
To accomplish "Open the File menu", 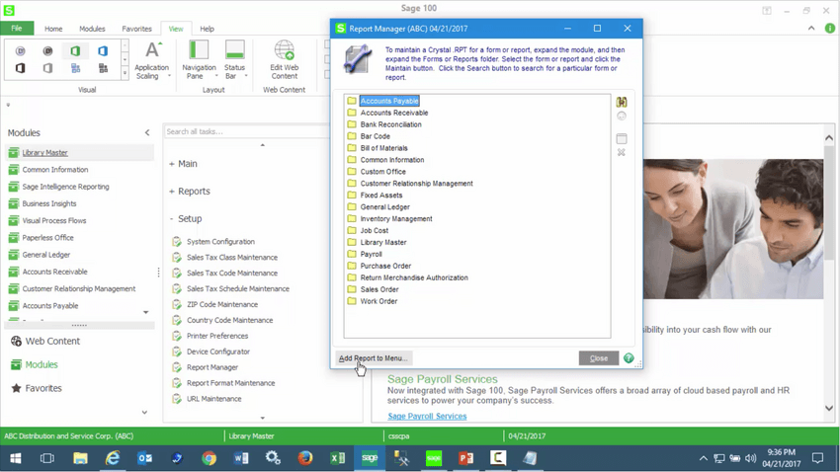I will 17,29.
